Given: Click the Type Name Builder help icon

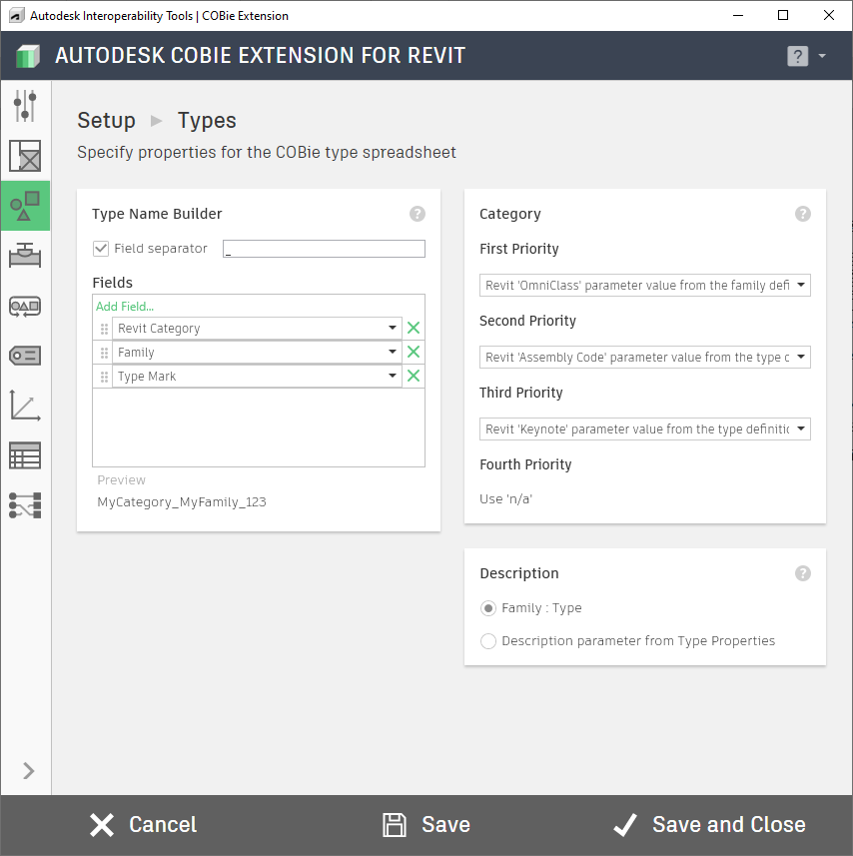Looking at the screenshot, I should click(418, 214).
